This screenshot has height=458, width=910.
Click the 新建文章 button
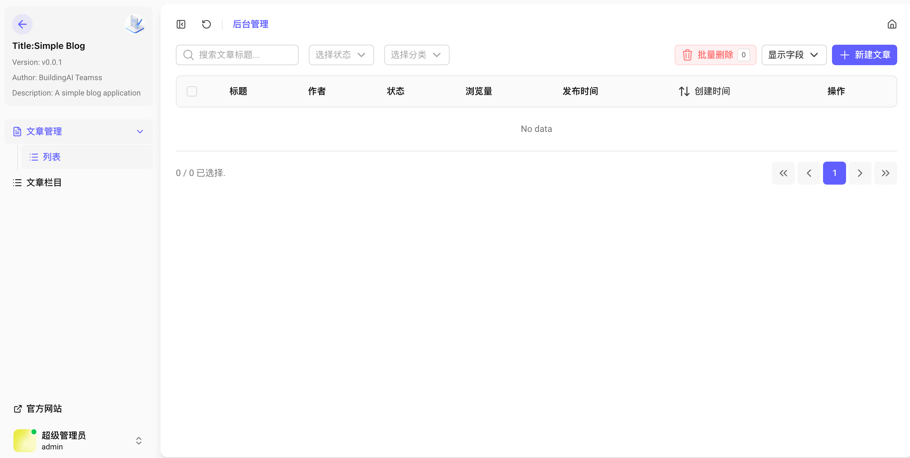pyautogui.click(x=864, y=55)
